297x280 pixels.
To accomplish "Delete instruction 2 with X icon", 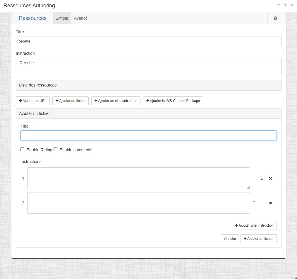I will coord(270,203).
